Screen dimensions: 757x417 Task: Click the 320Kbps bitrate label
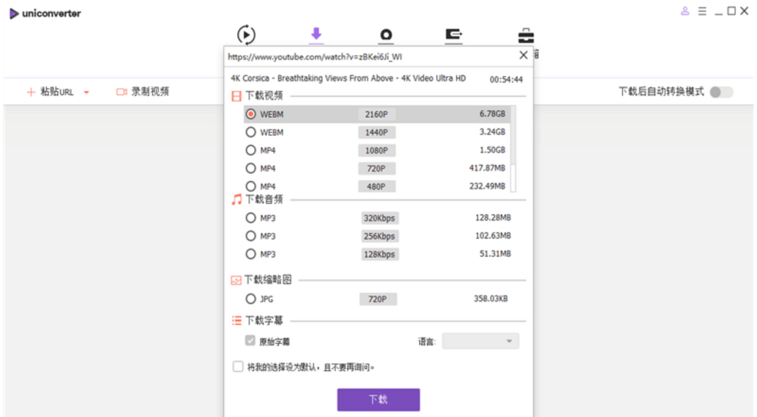click(x=379, y=218)
